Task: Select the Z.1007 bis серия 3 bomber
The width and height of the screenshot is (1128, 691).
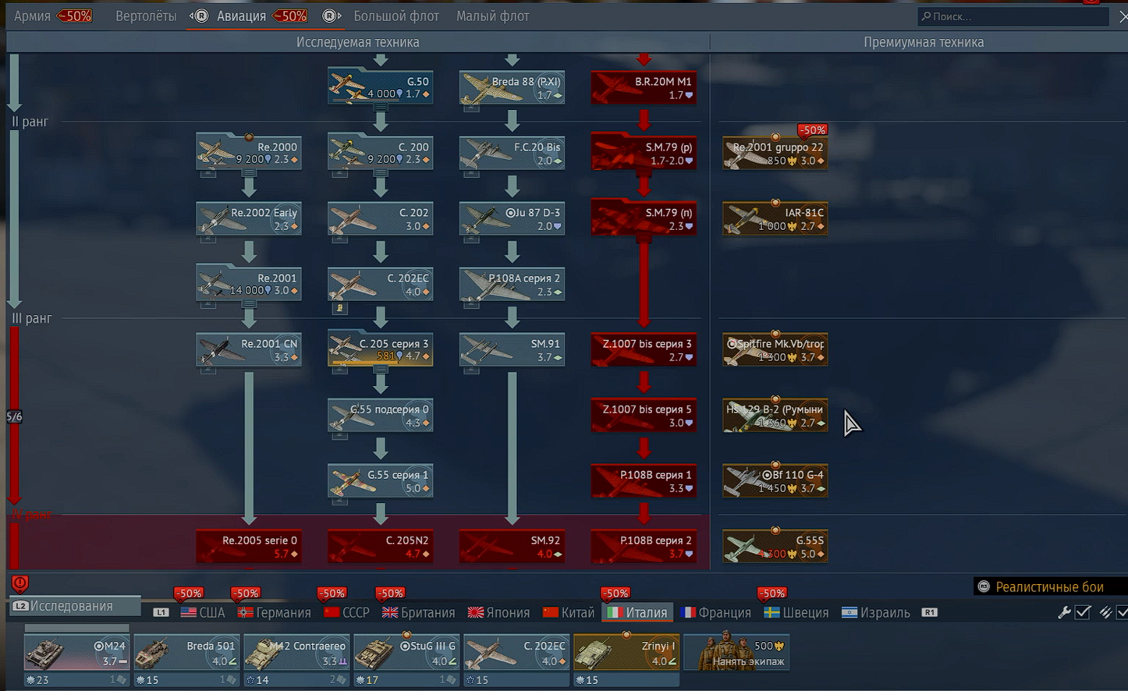Action: click(x=644, y=350)
